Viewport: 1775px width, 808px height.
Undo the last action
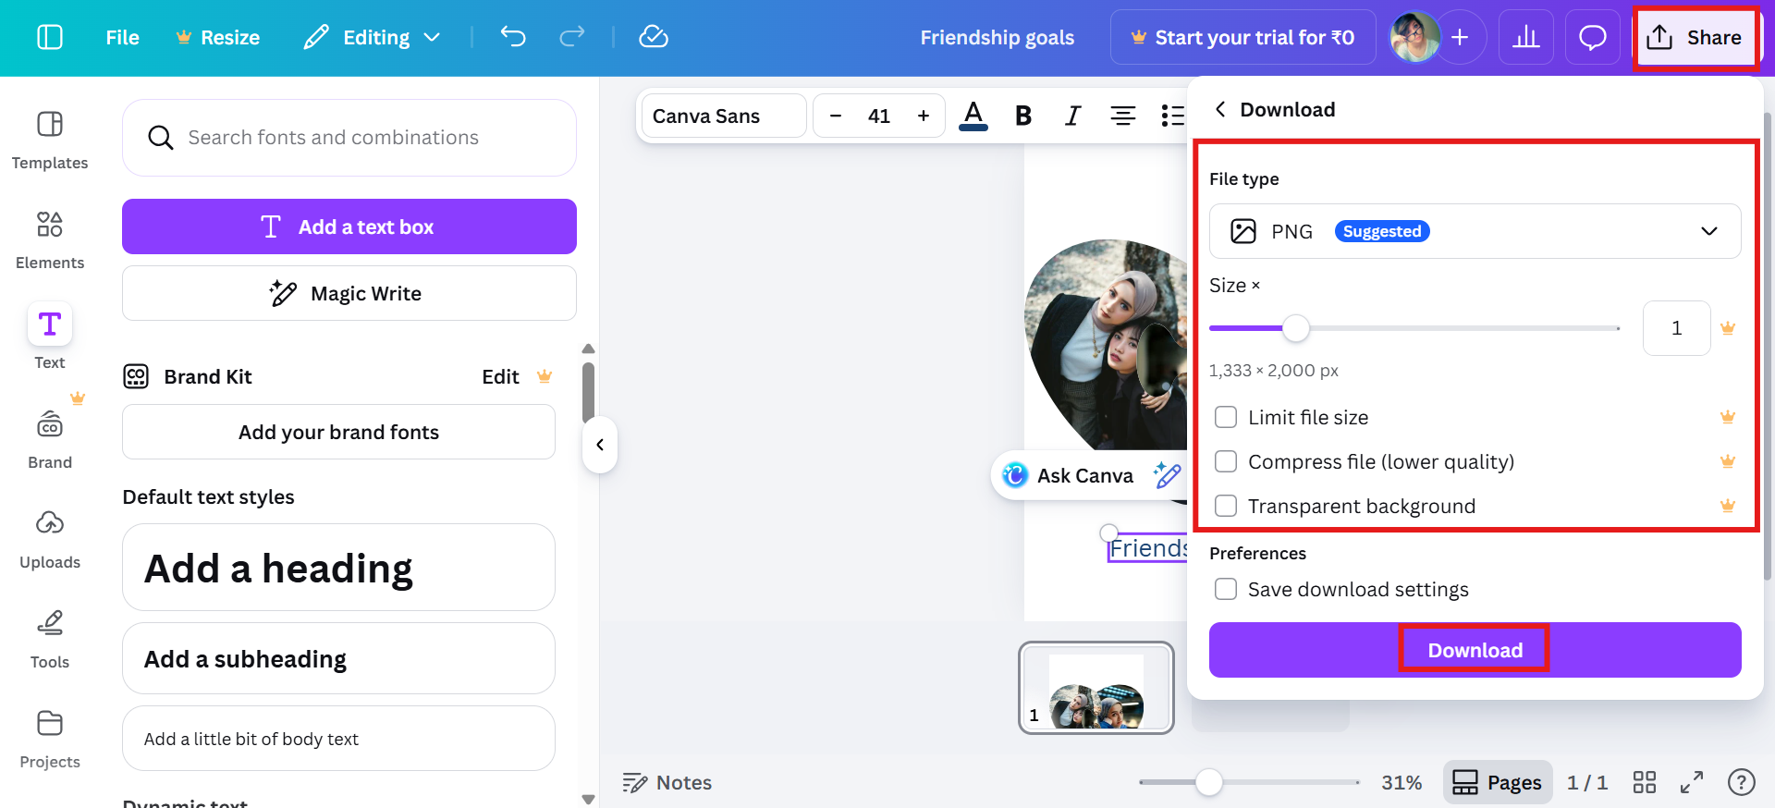coord(513,37)
